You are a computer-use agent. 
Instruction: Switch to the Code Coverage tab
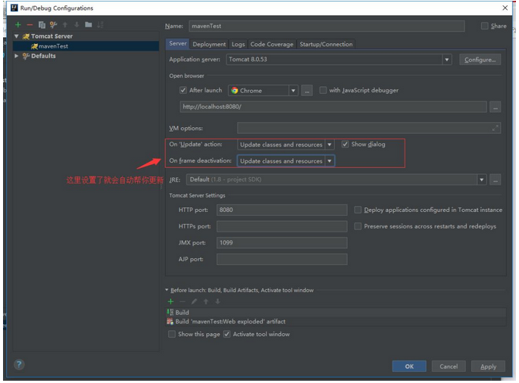(x=272, y=45)
